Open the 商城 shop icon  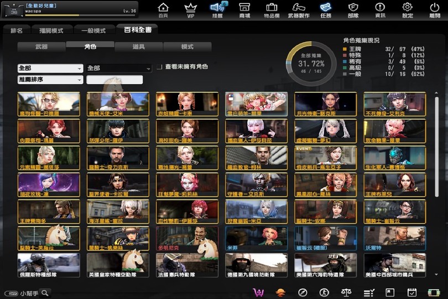tap(244, 9)
